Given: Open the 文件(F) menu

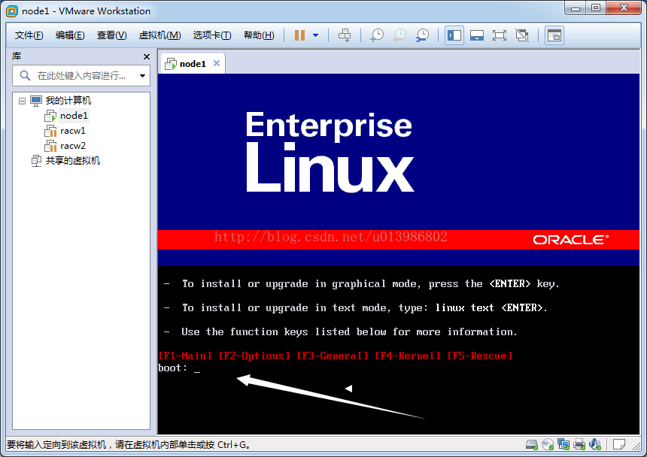Looking at the screenshot, I should click(x=29, y=35).
